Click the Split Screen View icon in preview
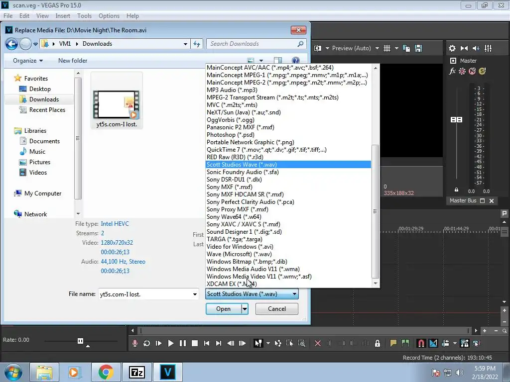 coord(318,48)
